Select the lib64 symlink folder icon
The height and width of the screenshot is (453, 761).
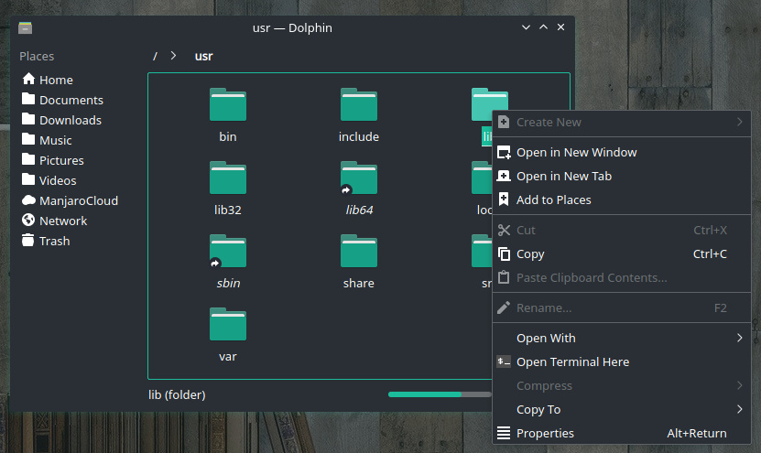[x=359, y=178]
